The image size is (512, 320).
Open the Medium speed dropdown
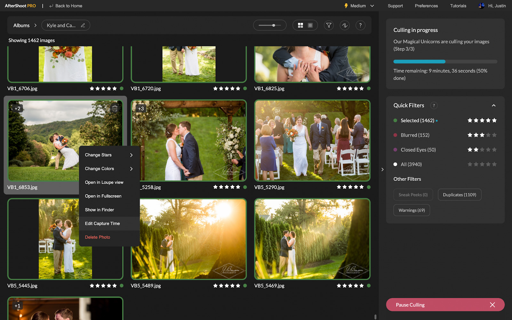[x=359, y=6]
